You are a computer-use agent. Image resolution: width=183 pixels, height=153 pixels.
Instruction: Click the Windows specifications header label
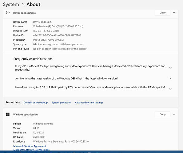(x=26, y=114)
